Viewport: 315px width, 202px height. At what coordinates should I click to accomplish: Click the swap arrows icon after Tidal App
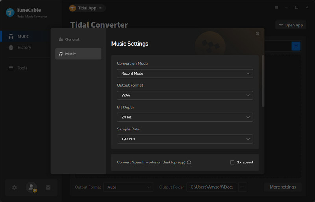[x=100, y=8]
